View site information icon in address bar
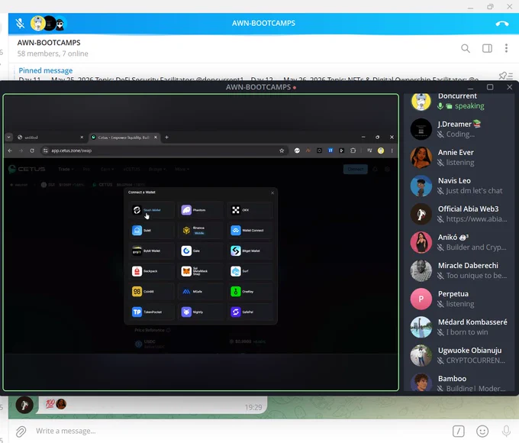The height and width of the screenshot is (443, 519). (46, 150)
